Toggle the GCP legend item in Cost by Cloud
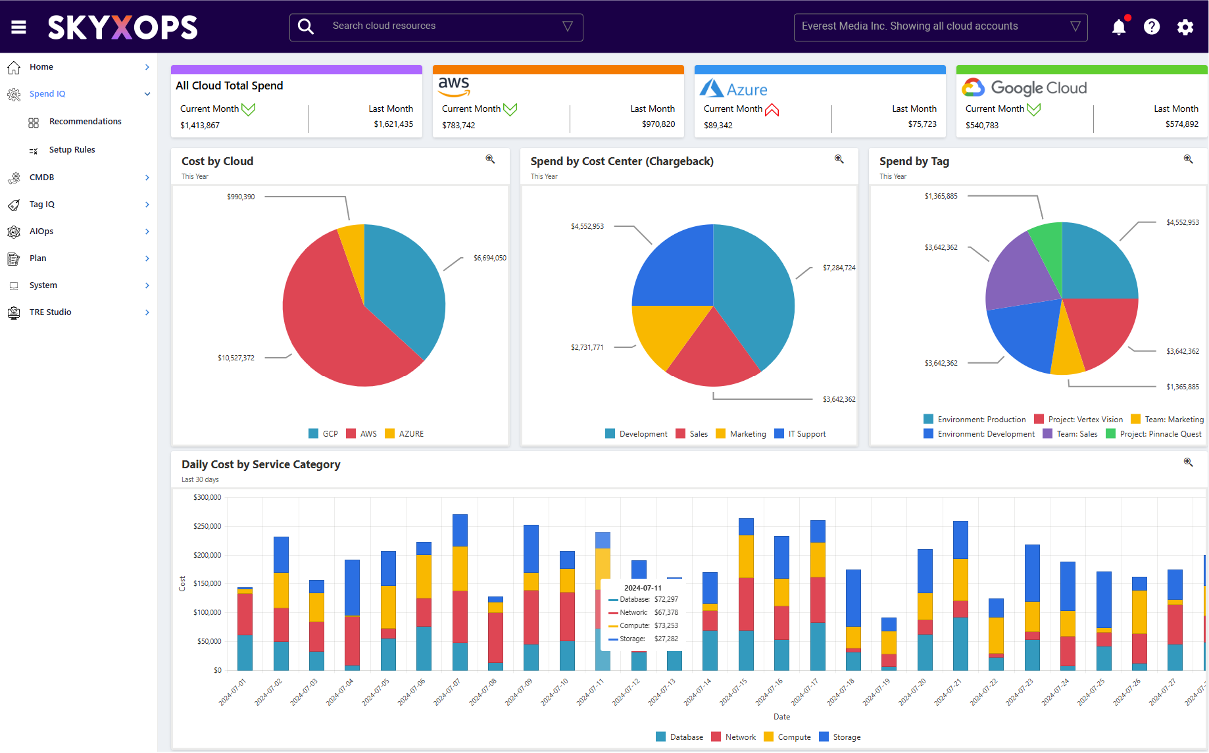1209x753 pixels. point(323,434)
